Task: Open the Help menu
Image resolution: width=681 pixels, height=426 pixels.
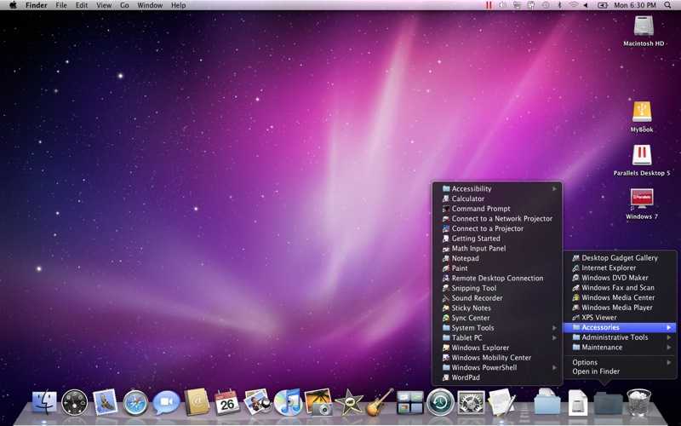Action: [x=178, y=5]
